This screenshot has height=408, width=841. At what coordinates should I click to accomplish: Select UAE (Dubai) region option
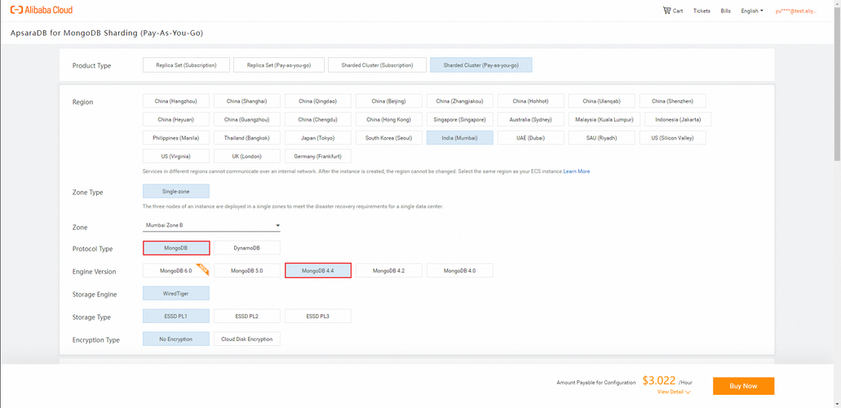click(530, 138)
